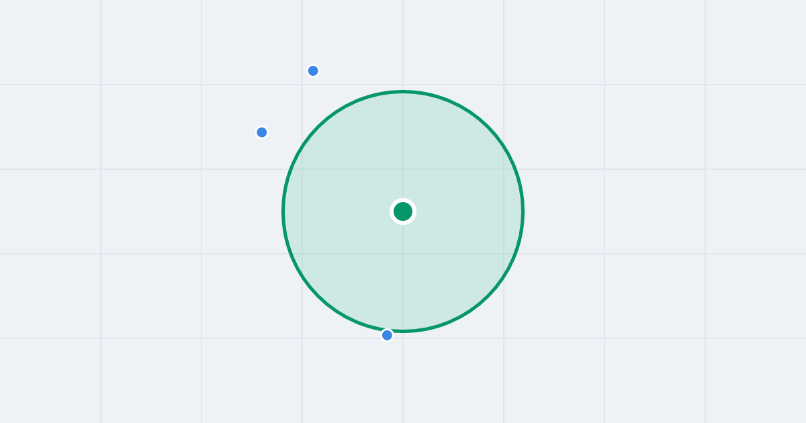Pick the blue dot touching the circle's bottom edge
The height and width of the screenshot is (423, 806).
pos(387,335)
